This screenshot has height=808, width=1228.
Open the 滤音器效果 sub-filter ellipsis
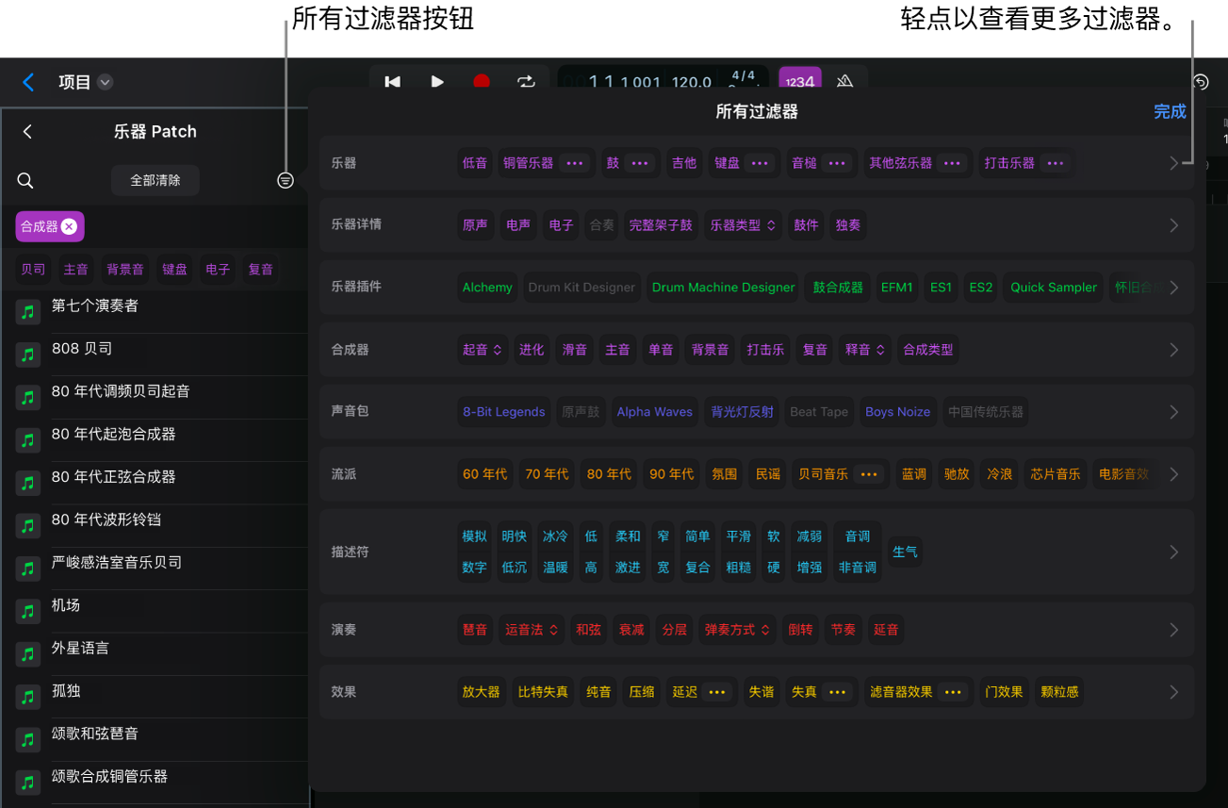(x=953, y=692)
